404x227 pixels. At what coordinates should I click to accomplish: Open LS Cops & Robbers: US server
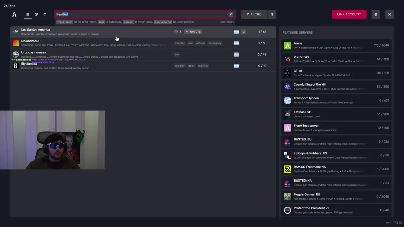pyautogui.click(x=336, y=155)
